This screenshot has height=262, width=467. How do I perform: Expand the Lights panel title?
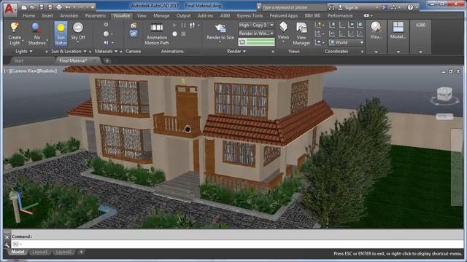[x=24, y=52]
